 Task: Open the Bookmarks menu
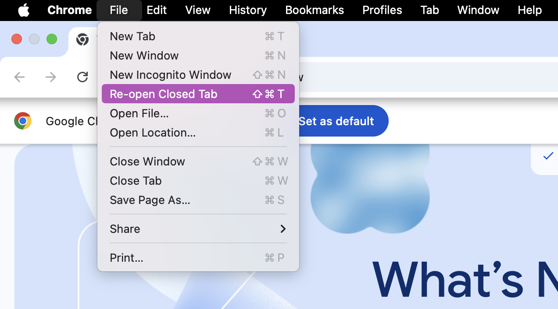[x=314, y=10]
